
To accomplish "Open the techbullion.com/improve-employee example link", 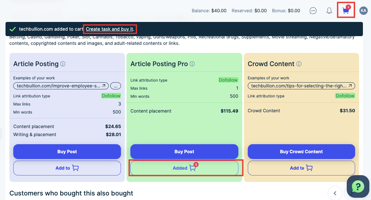I will click(61, 86).
